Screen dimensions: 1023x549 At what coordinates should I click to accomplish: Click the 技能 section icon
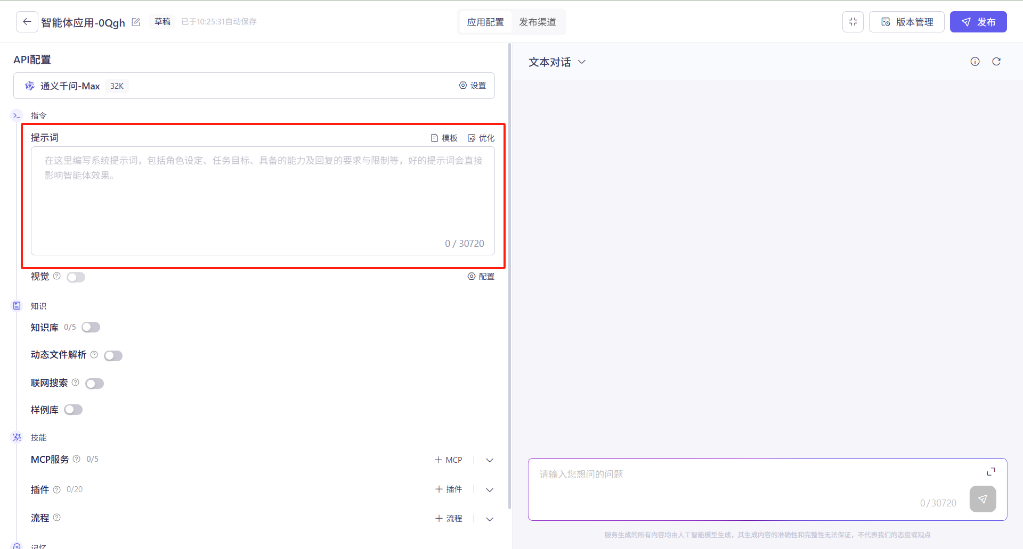tap(17, 437)
